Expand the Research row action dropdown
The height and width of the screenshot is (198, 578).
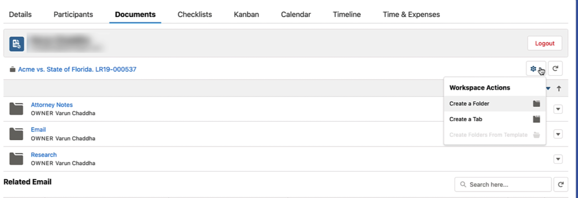tap(558, 159)
